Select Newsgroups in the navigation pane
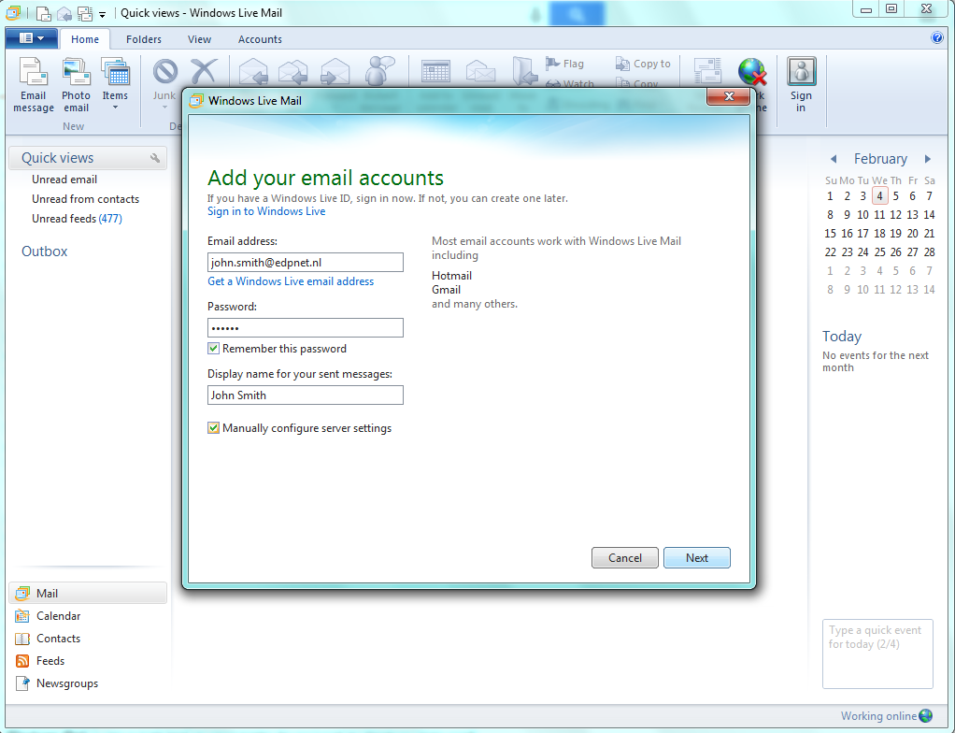 (88, 683)
